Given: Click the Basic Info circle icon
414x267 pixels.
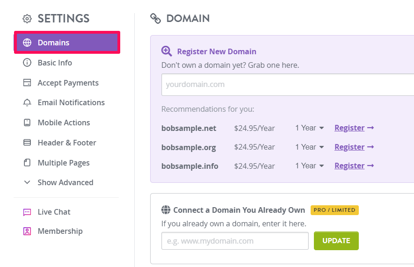Looking at the screenshot, I should pos(27,63).
